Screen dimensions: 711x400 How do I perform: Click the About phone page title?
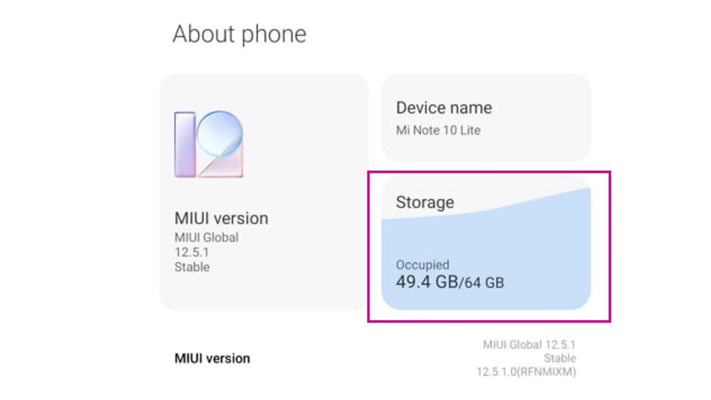[x=240, y=34]
